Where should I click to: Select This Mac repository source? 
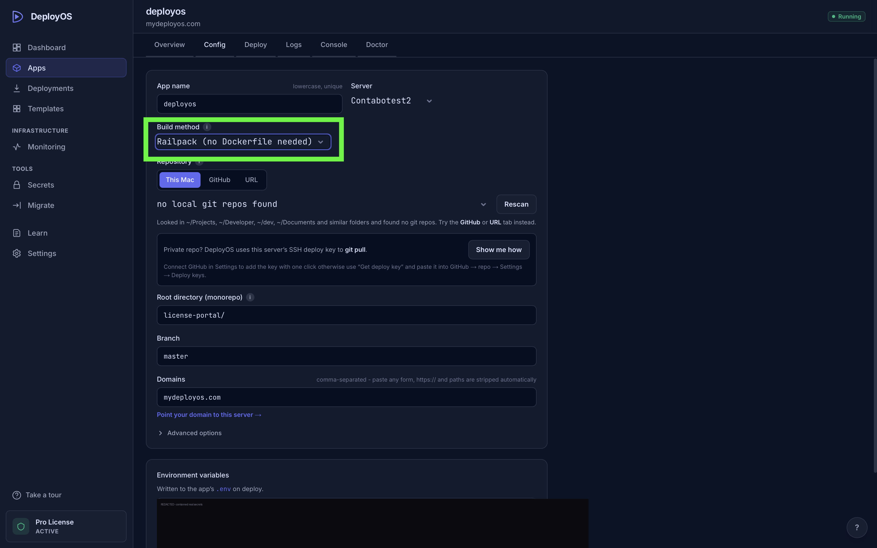(x=180, y=180)
